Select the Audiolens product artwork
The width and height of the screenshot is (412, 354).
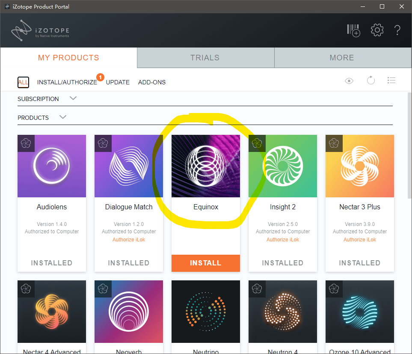click(x=52, y=166)
